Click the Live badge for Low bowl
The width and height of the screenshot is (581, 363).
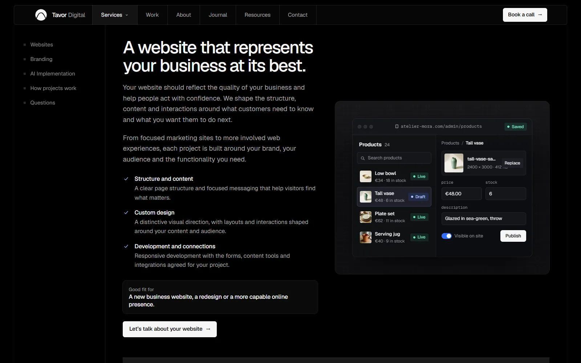click(x=419, y=176)
